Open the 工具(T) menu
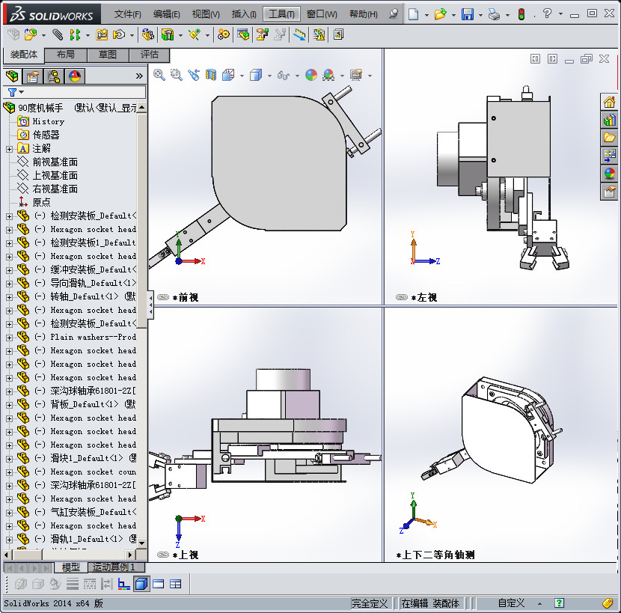 [x=281, y=15]
